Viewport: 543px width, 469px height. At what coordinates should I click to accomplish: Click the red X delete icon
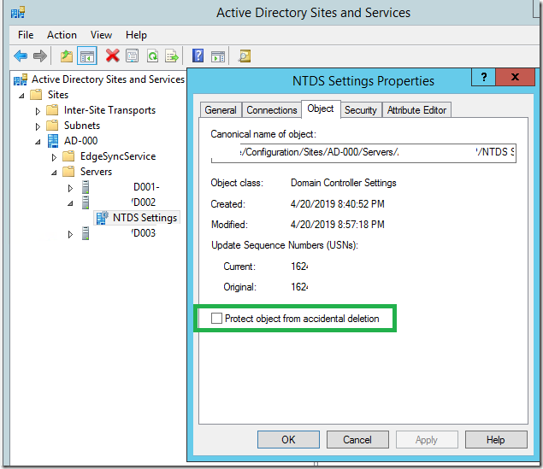click(x=113, y=56)
